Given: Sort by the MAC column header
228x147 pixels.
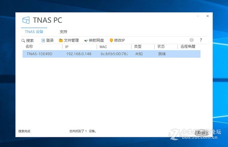Looking at the screenshot, I should (x=103, y=47).
